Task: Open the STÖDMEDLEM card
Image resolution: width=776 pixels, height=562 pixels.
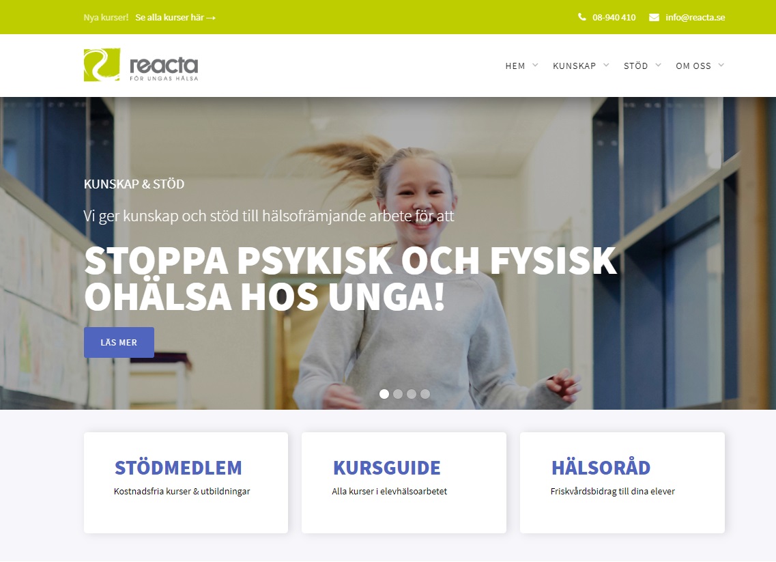Action: pos(186,483)
